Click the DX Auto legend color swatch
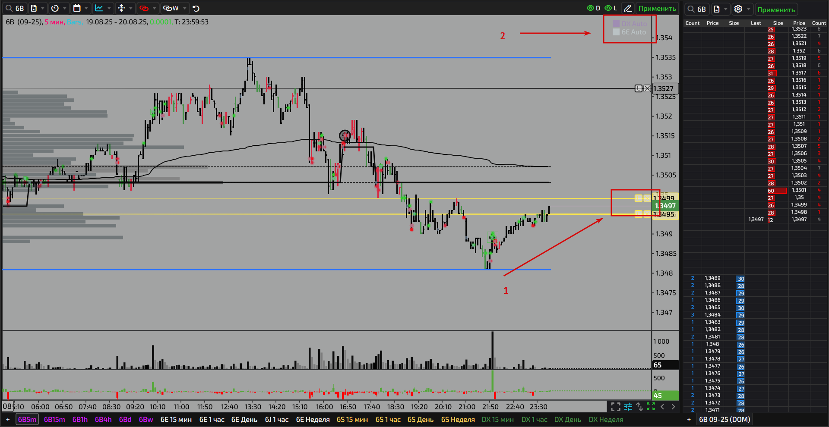 point(616,24)
